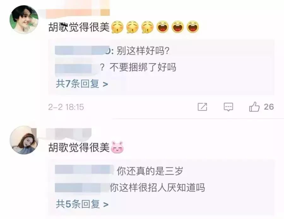284x219 pixels.
Task: Tap the pink bunny emoji in the second comment
Action: coord(117,147)
